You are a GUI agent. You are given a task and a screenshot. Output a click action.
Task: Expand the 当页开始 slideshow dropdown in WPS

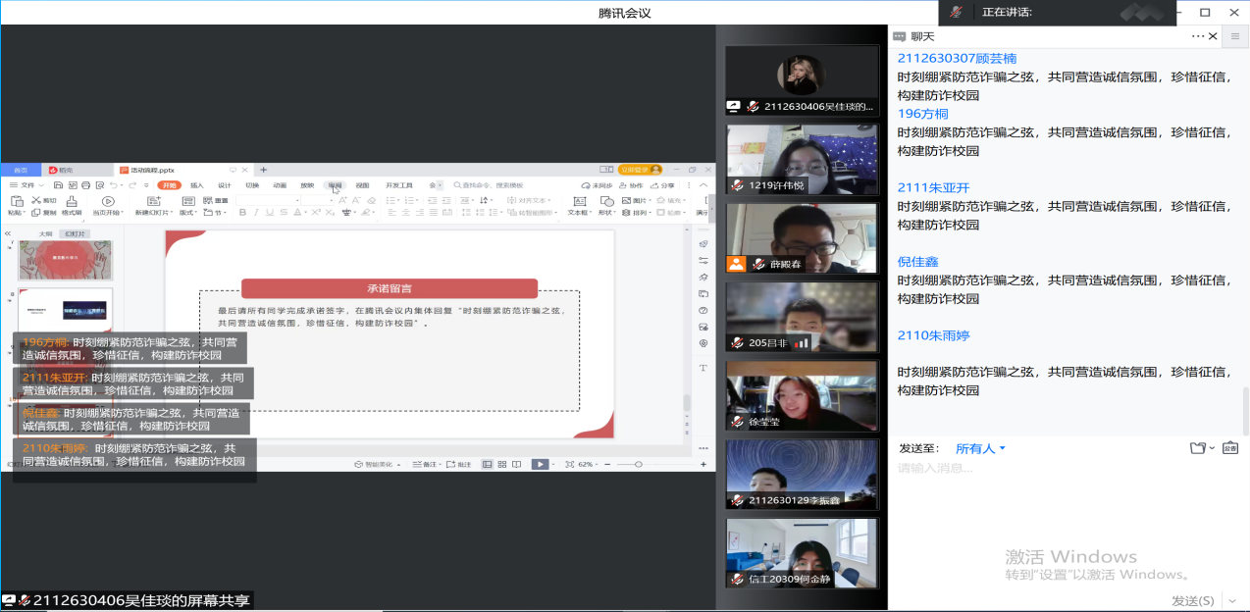tap(121, 213)
